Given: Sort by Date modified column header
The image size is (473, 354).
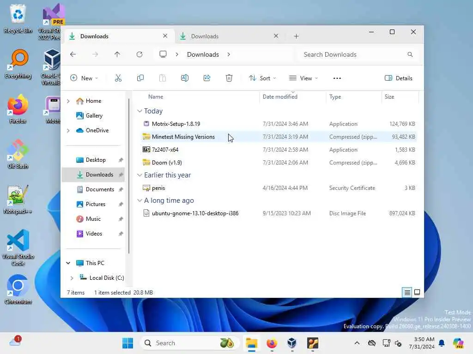Looking at the screenshot, I should point(292,97).
